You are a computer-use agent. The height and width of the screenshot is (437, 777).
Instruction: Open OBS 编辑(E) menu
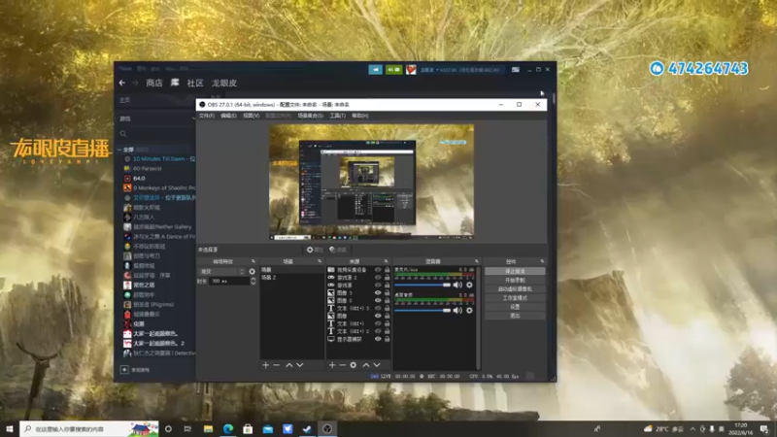(228, 116)
